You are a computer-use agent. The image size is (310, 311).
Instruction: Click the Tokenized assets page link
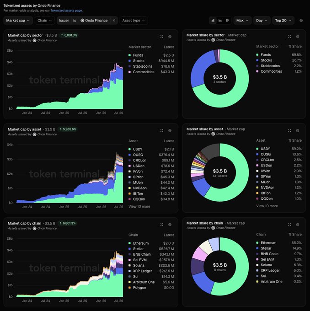[66, 11]
